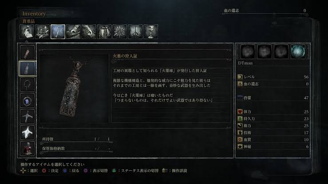The width and height of the screenshot is (328, 184).
Task: Pick the red-dressed doll item in the list
Action: pos(27,148)
